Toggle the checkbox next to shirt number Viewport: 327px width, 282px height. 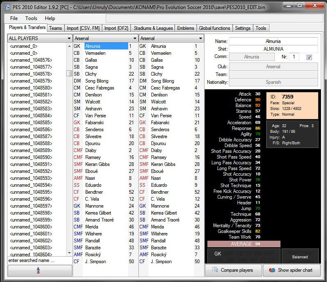309,57
